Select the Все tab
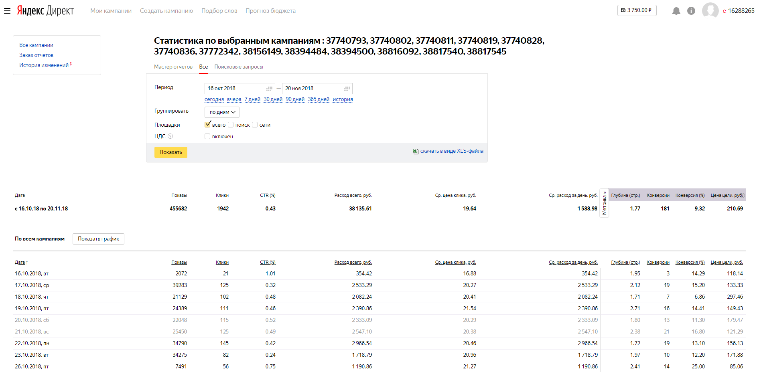 click(204, 67)
